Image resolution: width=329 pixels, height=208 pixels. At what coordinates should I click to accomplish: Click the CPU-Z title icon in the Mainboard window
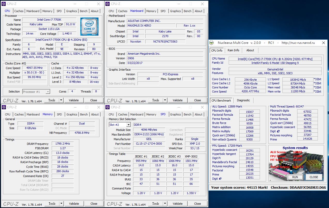tap(108, 4)
